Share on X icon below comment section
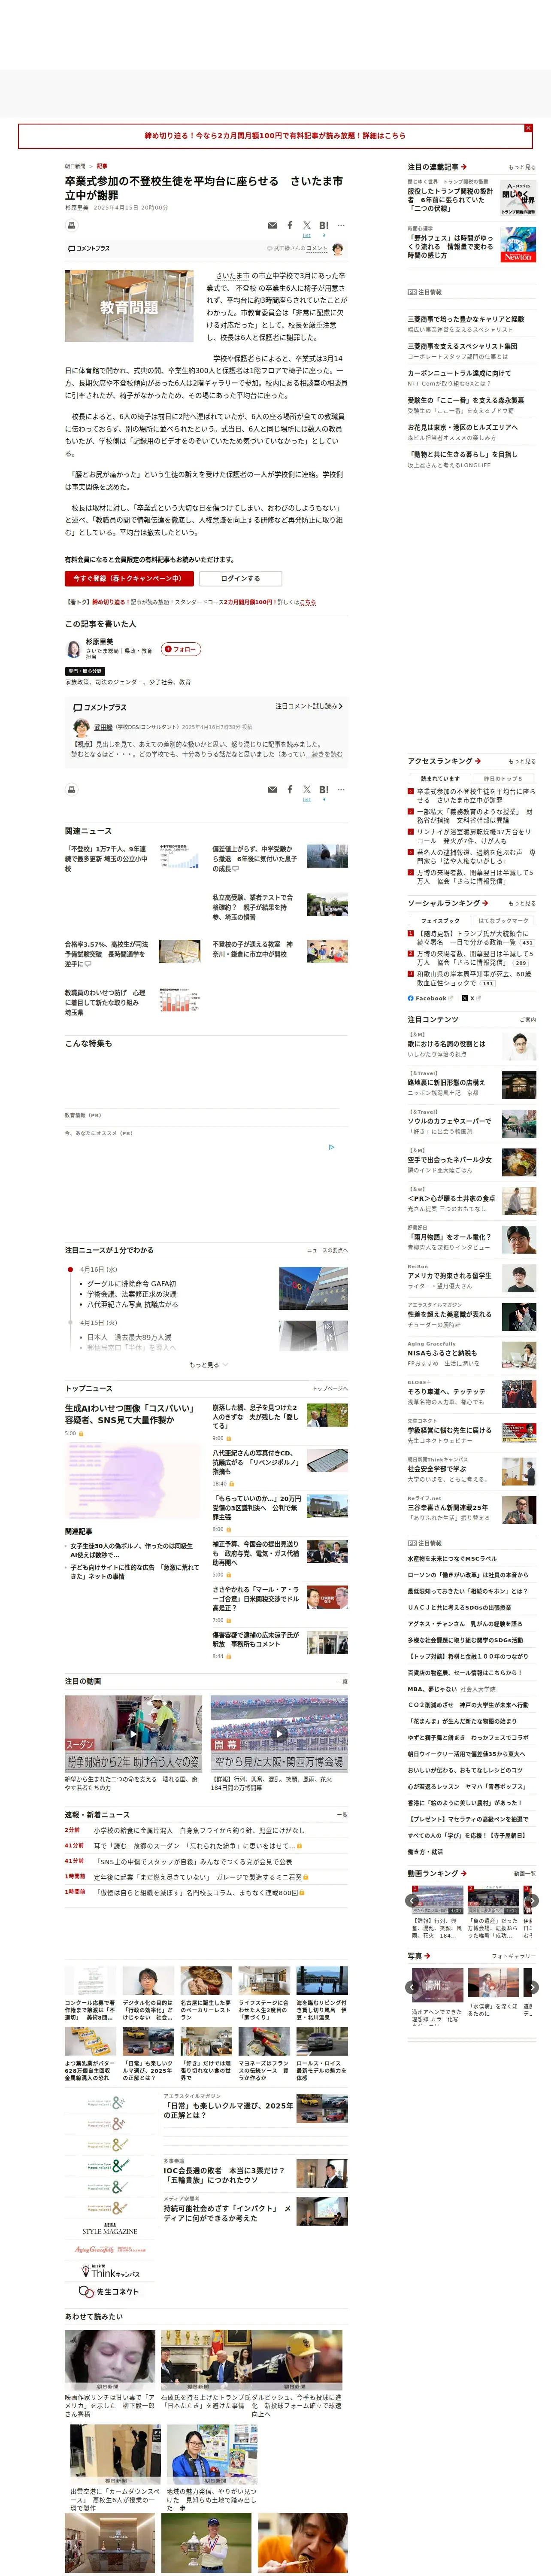The image size is (551, 2576). click(307, 789)
